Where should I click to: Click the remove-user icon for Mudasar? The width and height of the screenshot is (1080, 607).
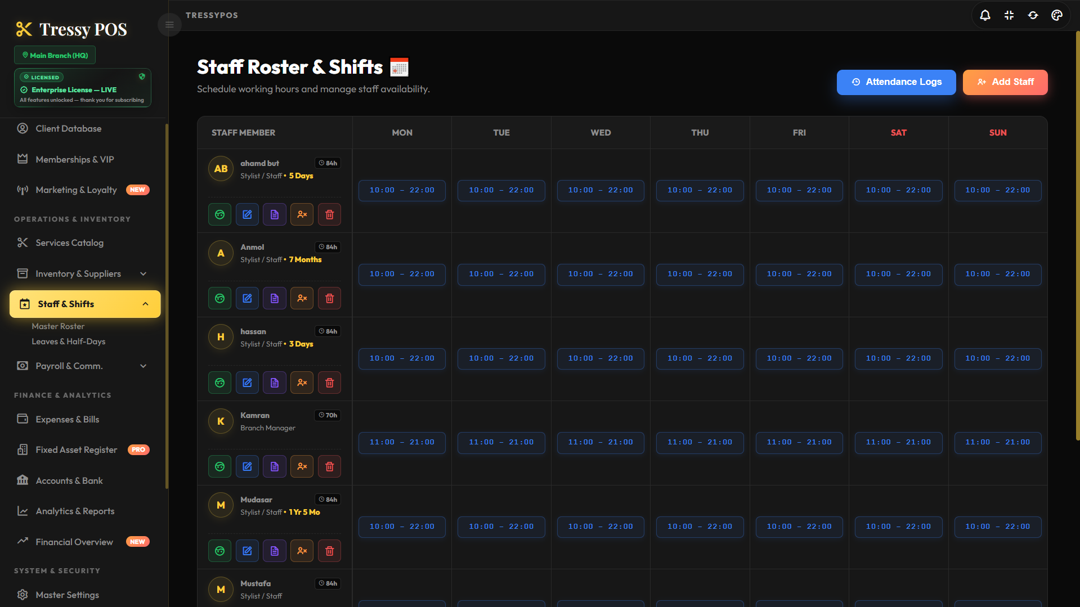(302, 551)
